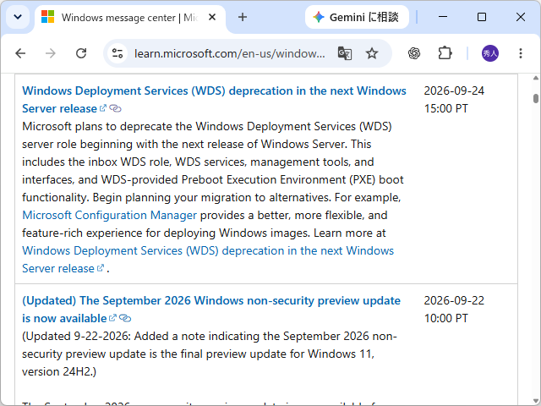Copy the WDS deprecation headline anchor link icon

pyautogui.click(x=115, y=108)
